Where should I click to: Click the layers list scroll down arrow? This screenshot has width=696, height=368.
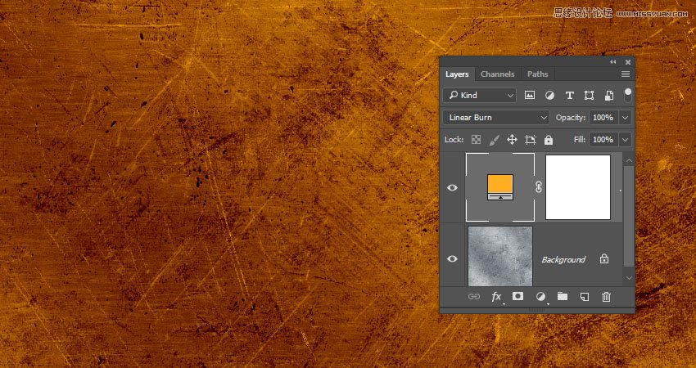629,278
